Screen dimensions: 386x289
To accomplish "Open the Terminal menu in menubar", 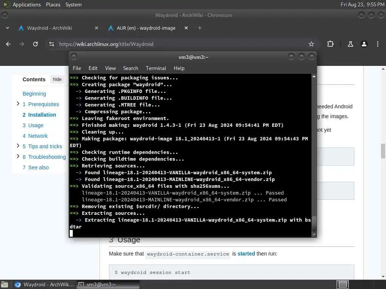I will click(156, 68).
